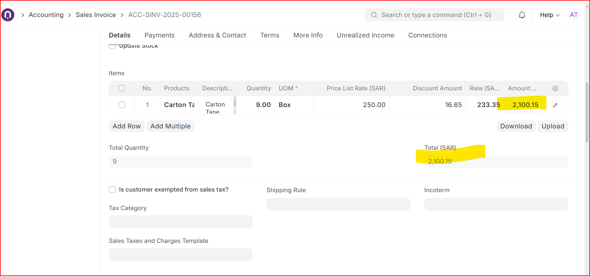Open the Address & Contact tab
This screenshot has height=276, width=590.
[217, 35]
